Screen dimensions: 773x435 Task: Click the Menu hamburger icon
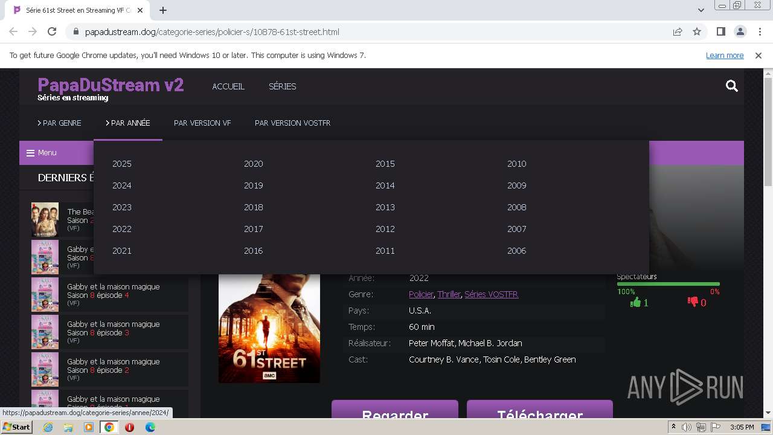(x=30, y=153)
